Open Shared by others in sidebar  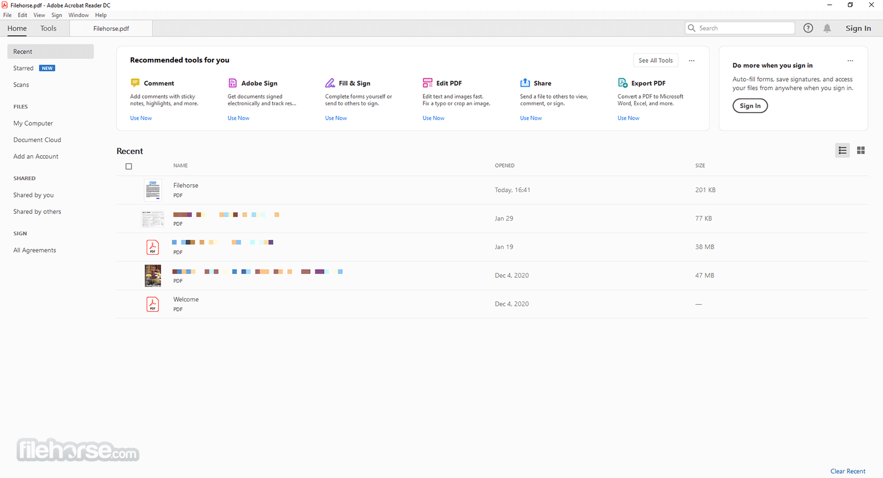coord(37,212)
